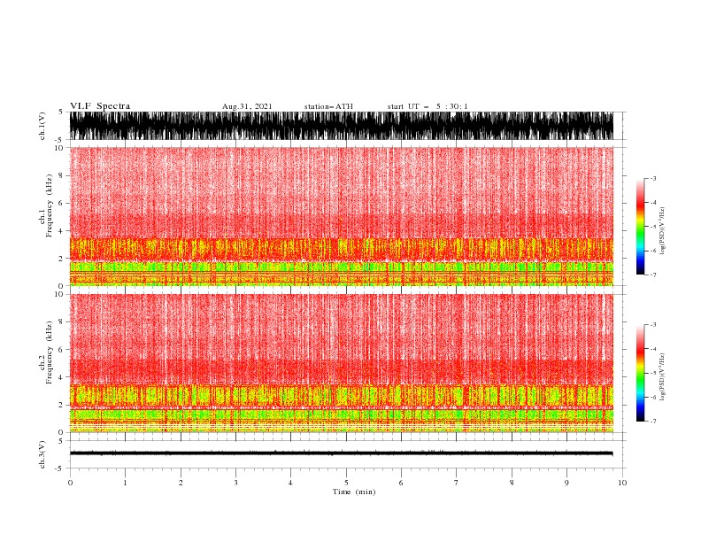This screenshot has width=701, height=542.
Task: Click the time axis tick label "1"
Action: (125, 483)
